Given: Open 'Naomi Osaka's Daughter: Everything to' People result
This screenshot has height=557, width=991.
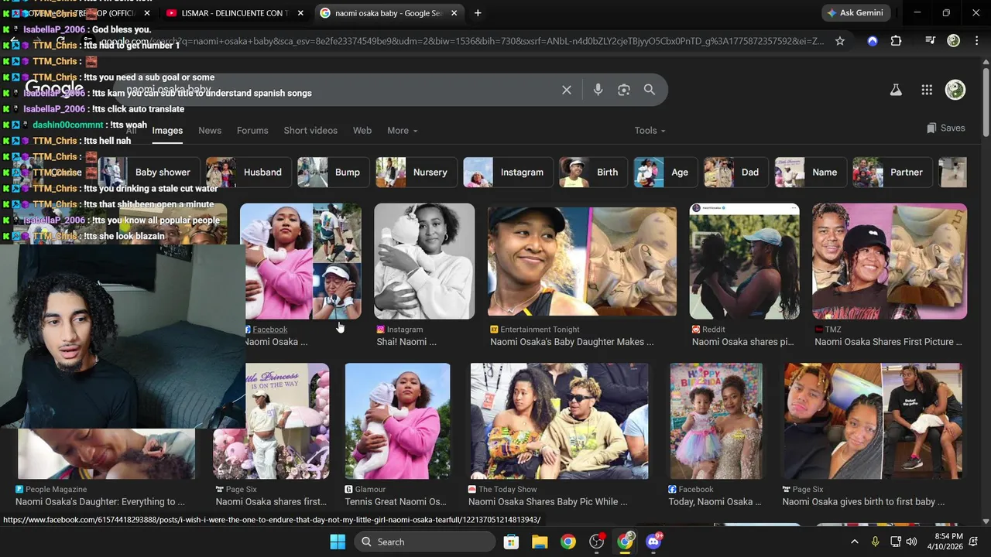Looking at the screenshot, I should [x=100, y=502].
